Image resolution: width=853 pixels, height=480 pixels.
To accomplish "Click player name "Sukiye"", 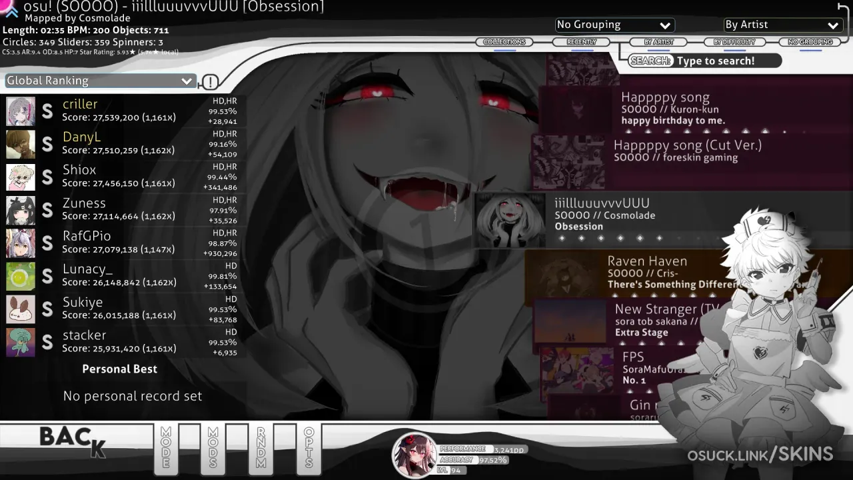I will [83, 303].
